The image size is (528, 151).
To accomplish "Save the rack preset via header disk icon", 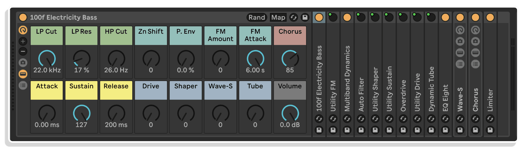I will pos(305,18).
